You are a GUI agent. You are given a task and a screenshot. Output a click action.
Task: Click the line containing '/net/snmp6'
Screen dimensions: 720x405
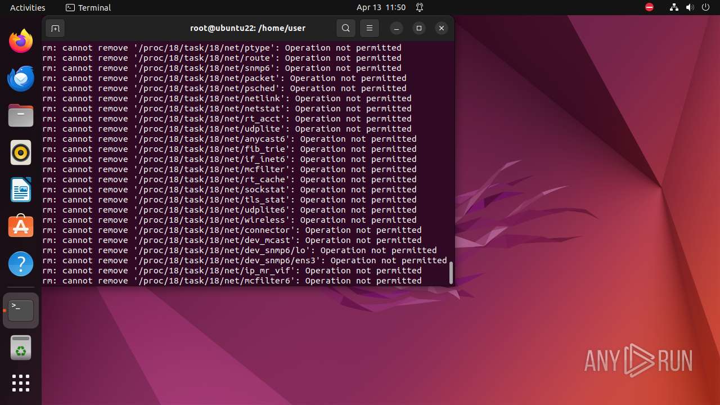point(222,68)
